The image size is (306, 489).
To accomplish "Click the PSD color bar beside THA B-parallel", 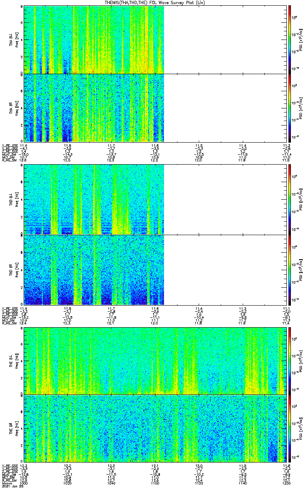I will coord(290,108).
